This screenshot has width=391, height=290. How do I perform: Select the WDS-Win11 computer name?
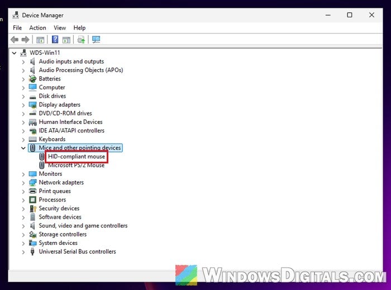[45, 53]
